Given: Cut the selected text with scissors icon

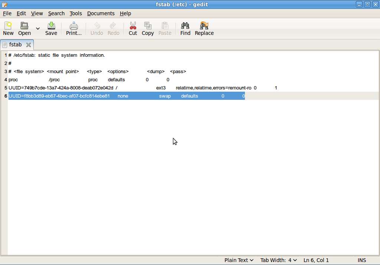Looking at the screenshot, I should (133, 28).
